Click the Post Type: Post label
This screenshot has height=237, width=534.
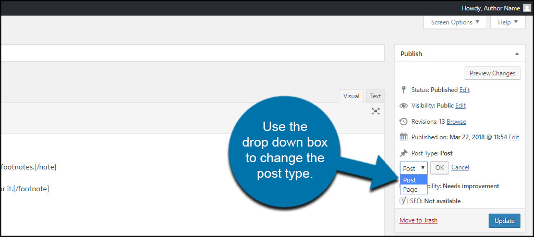point(432,153)
